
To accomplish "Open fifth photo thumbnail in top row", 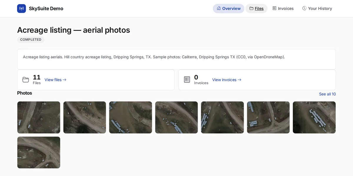I will tap(222, 117).
